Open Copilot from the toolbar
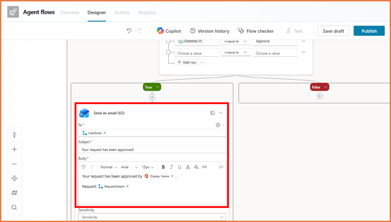This screenshot has width=391, height=222. [169, 31]
